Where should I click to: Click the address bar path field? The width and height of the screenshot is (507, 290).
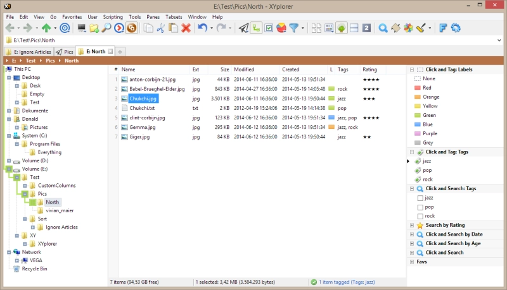point(252,40)
